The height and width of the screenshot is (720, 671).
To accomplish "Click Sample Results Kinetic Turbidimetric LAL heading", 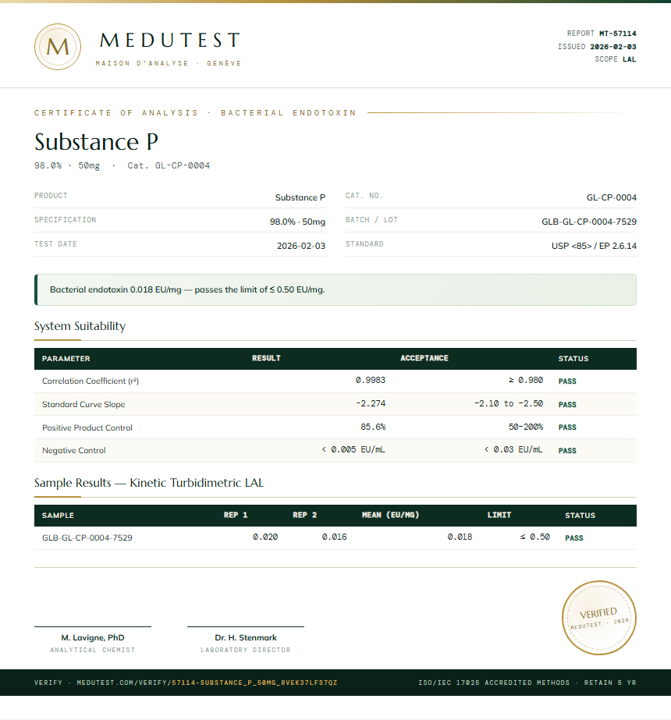I will coord(149,483).
